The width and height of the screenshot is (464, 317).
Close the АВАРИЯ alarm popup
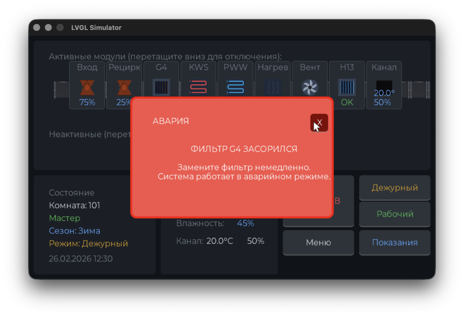tap(319, 123)
